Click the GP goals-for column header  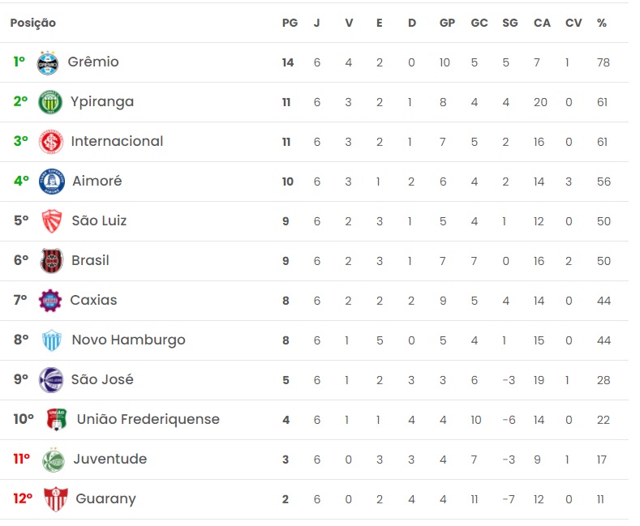[x=447, y=23]
